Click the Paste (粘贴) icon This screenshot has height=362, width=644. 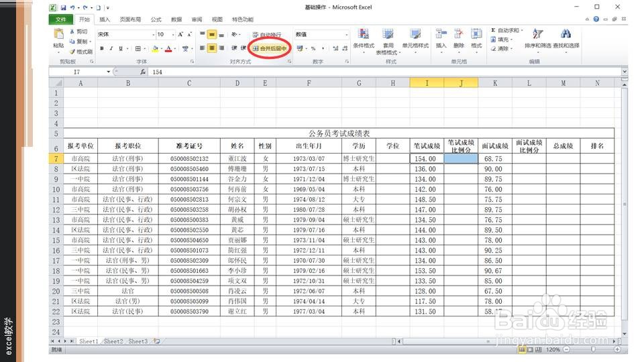click(58, 34)
